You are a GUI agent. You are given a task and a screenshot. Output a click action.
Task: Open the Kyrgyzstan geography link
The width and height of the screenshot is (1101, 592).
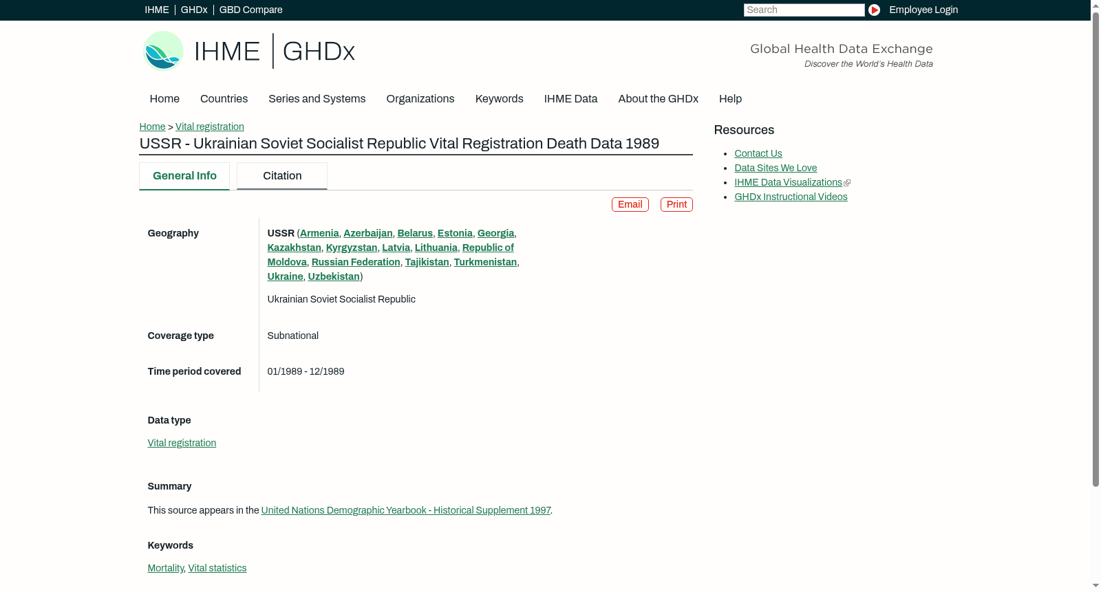(352, 248)
